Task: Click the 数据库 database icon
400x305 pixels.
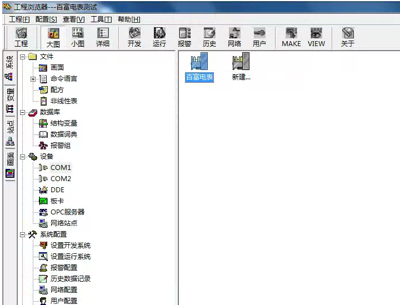Action: (x=33, y=112)
